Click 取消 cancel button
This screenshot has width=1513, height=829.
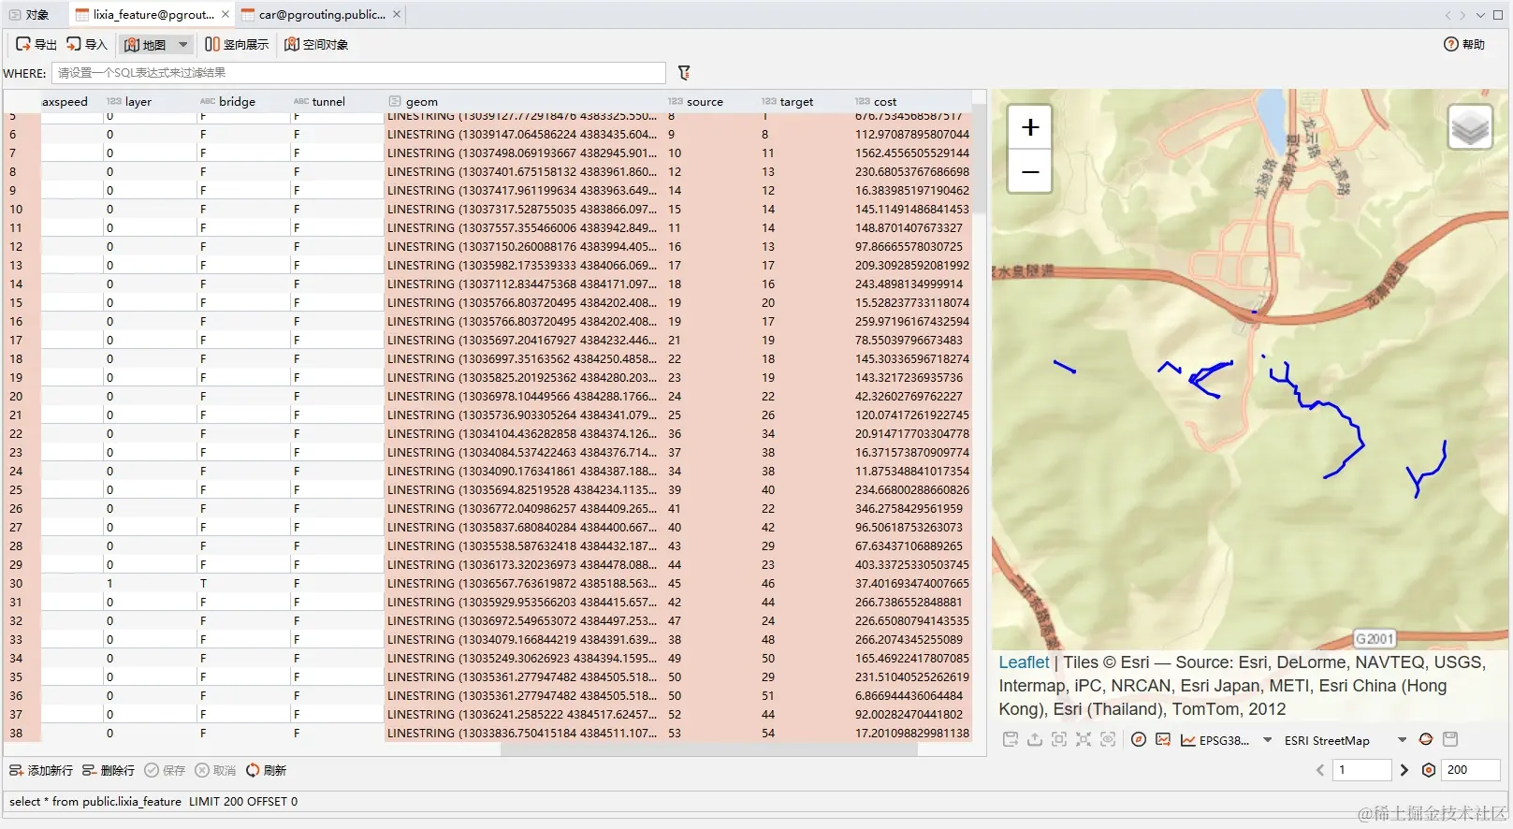point(215,770)
